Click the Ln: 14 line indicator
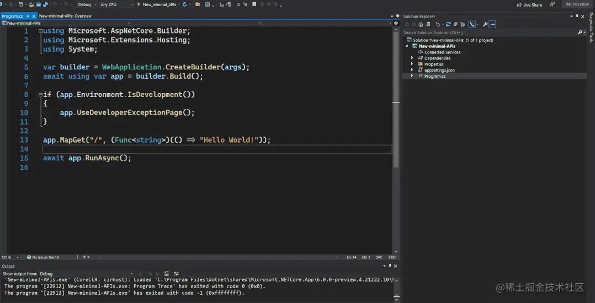 click(352, 257)
